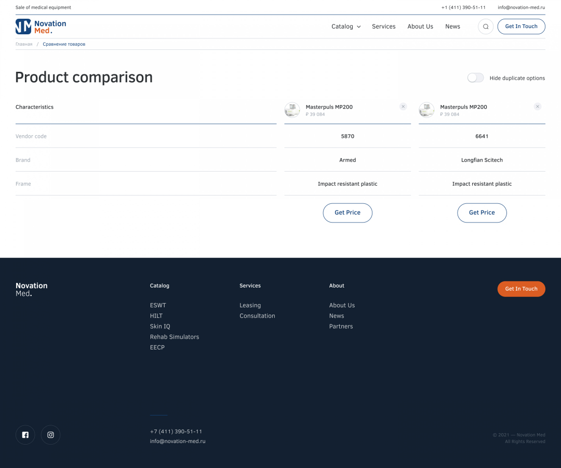This screenshot has width=561, height=468.
Task: Click the Product comparison heading
Action: click(x=84, y=77)
